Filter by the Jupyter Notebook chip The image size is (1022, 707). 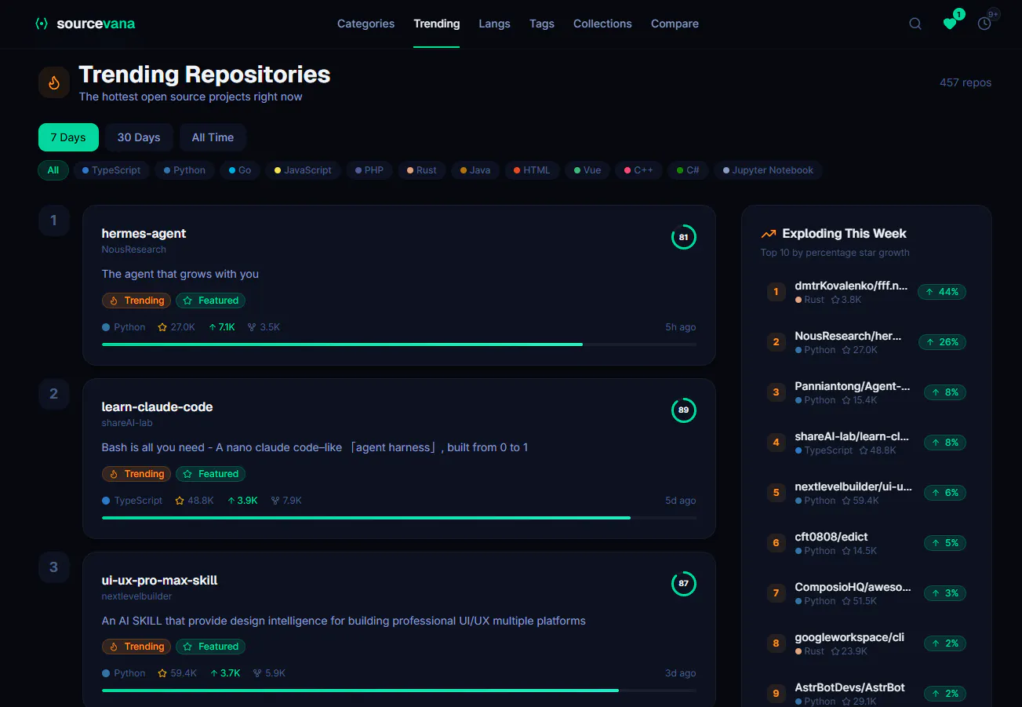point(768,170)
